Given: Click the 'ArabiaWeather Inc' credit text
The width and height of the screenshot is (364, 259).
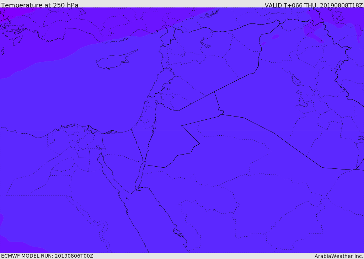Looking at the screenshot, I should pos(339,256).
